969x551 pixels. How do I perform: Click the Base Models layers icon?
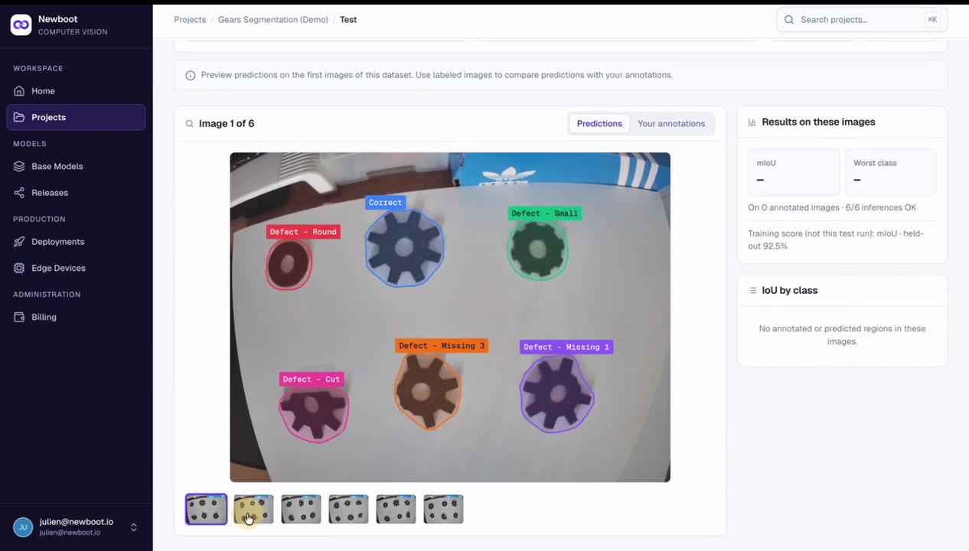click(x=19, y=166)
